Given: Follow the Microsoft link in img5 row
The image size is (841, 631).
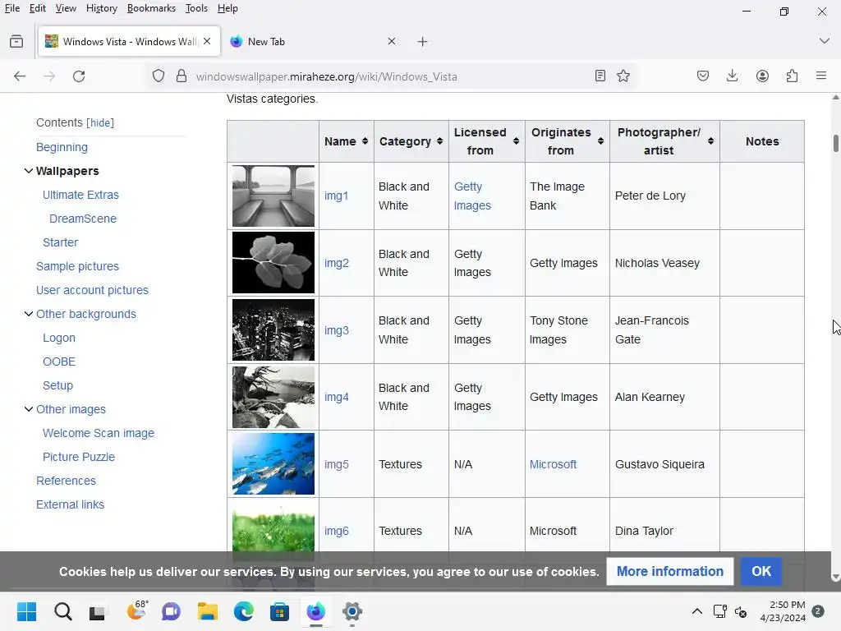Looking at the screenshot, I should (553, 464).
